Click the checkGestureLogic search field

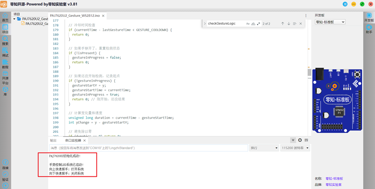226,23
